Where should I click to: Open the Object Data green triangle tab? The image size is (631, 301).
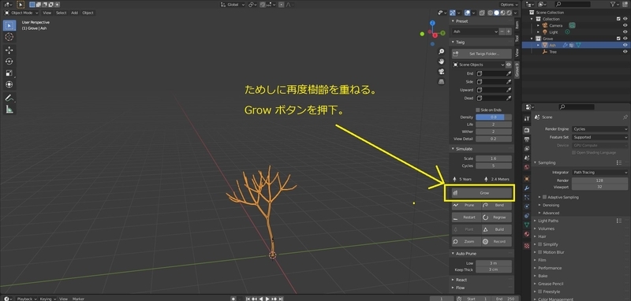pos(527,225)
